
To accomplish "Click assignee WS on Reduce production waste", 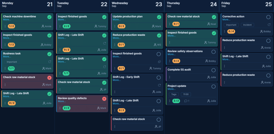I will [x=157, y=45].
